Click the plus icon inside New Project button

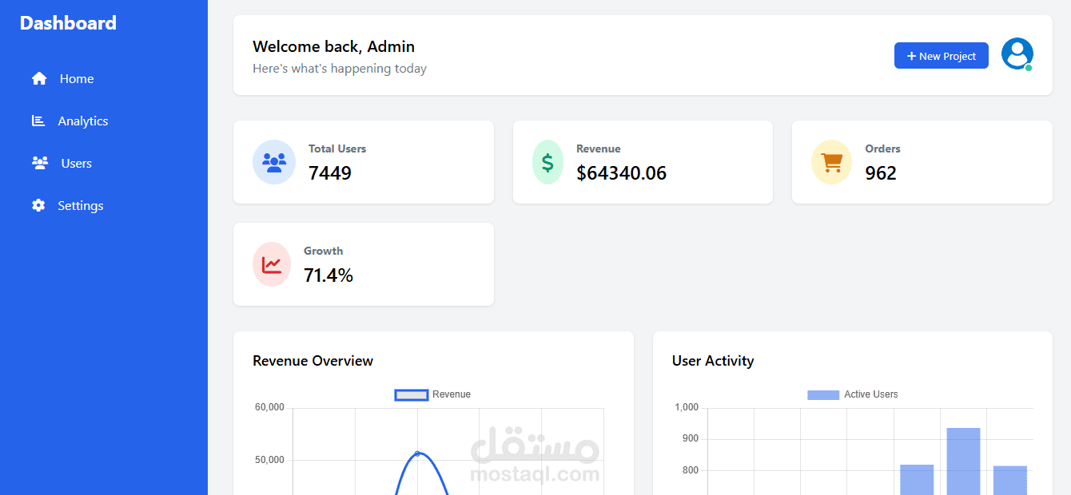tap(911, 55)
